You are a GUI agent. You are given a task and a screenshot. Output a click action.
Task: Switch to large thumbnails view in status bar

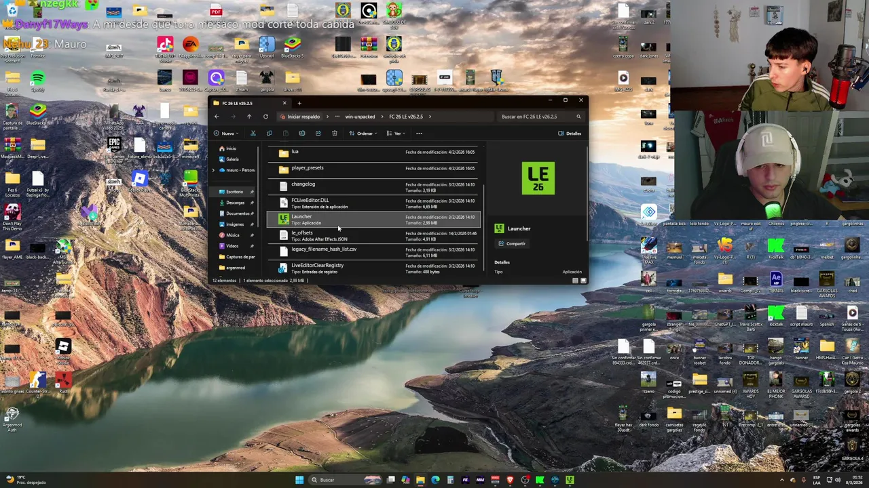pos(583,281)
